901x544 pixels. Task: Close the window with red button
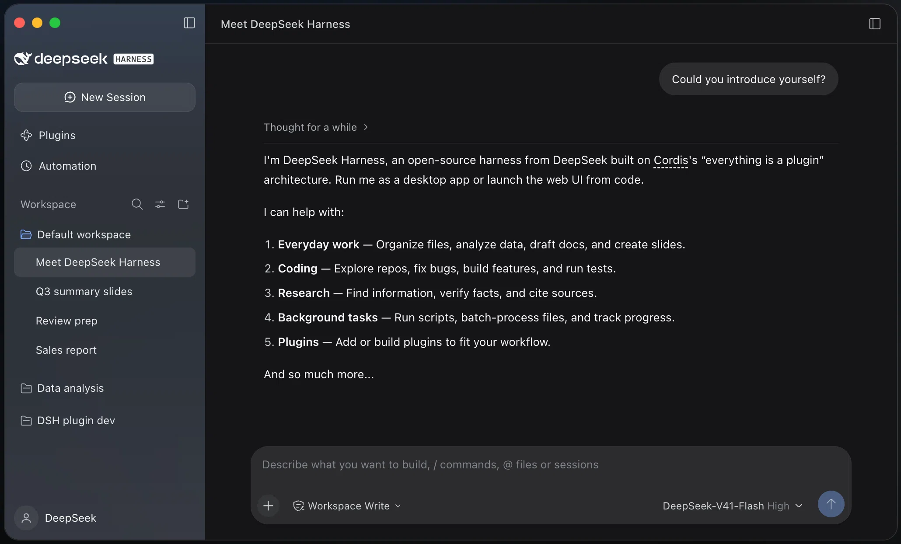click(x=19, y=23)
